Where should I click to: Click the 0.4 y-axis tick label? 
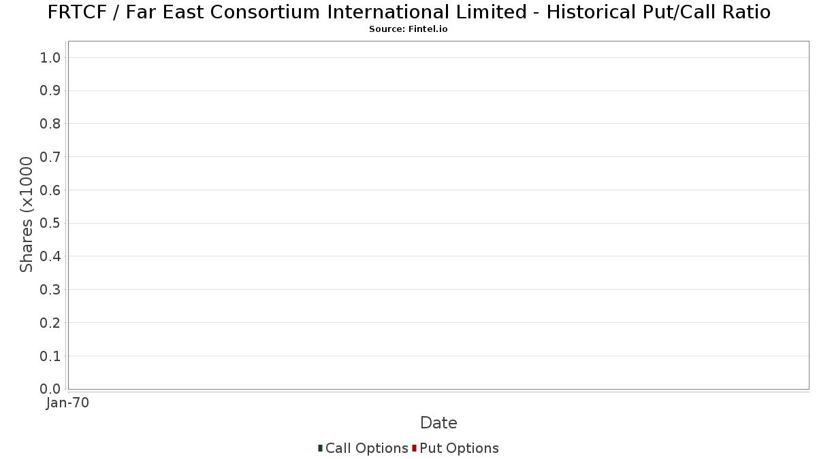(50, 256)
